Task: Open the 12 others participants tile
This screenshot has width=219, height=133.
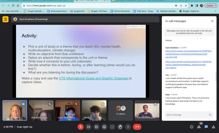Action: click(x=120, y=110)
